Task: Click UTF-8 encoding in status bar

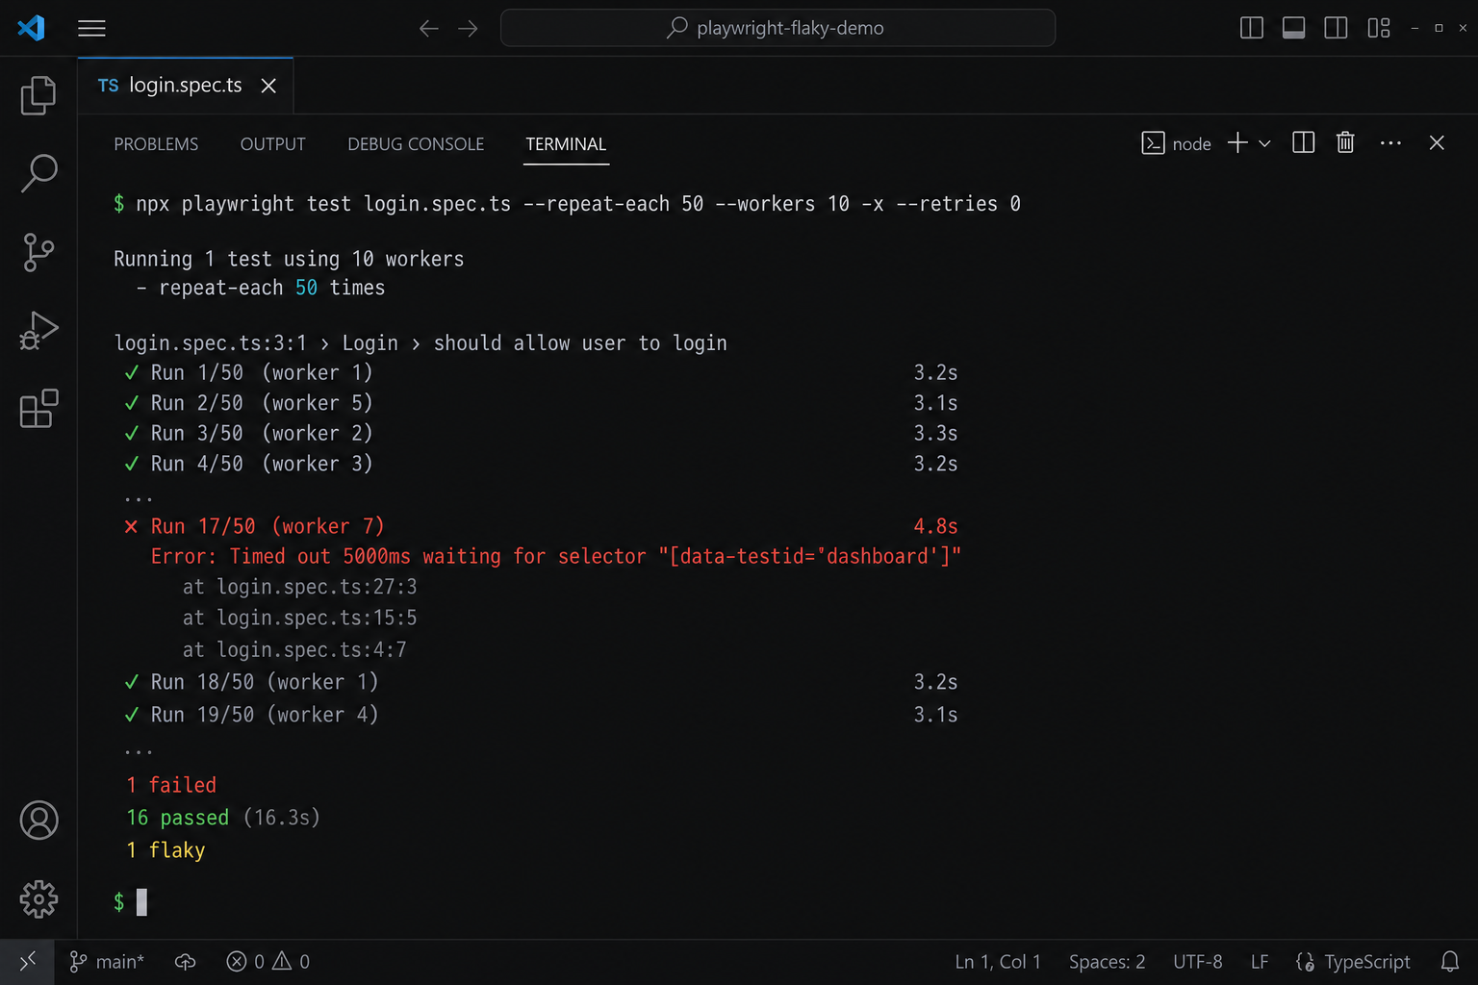Action: (1198, 962)
